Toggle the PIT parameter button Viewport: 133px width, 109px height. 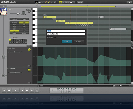coord(14,31)
